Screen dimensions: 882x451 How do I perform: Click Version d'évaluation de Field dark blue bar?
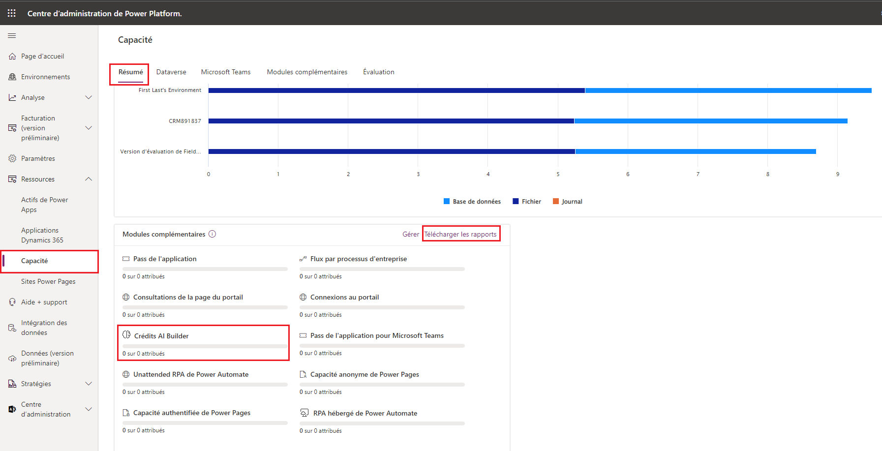point(392,151)
